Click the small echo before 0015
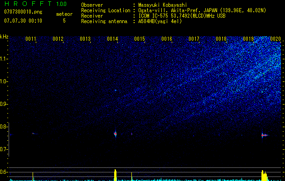285x181 pixels. [x=132, y=134]
